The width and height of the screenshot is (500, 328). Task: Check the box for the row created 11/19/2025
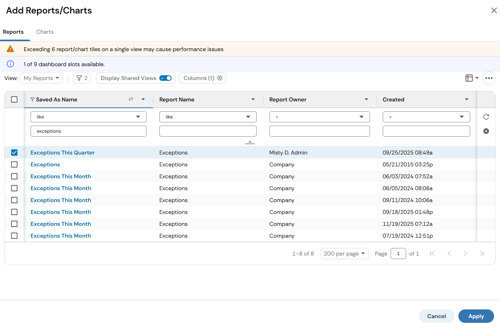14,224
